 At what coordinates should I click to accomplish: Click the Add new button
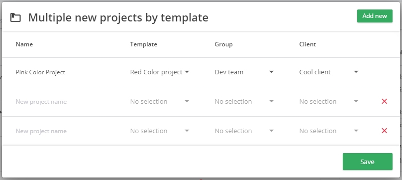[x=375, y=16]
